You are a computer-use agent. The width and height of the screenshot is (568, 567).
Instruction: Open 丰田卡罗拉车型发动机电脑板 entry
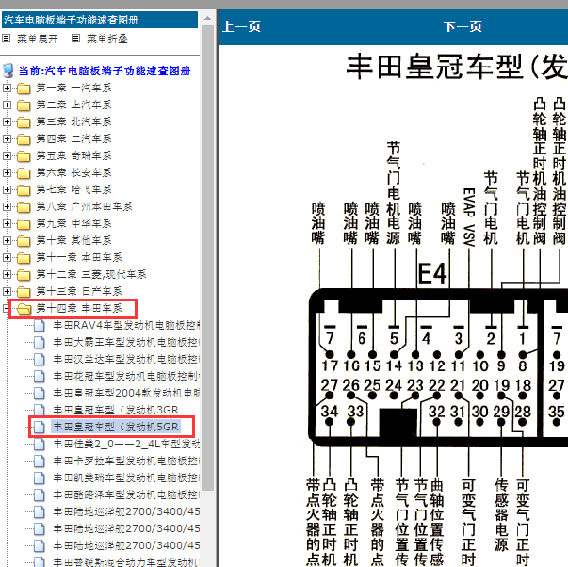pyautogui.click(x=126, y=461)
